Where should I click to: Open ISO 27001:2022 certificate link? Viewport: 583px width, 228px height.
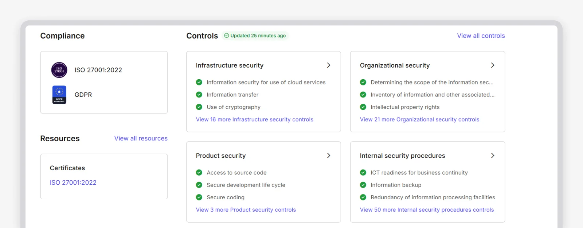(73, 183)
